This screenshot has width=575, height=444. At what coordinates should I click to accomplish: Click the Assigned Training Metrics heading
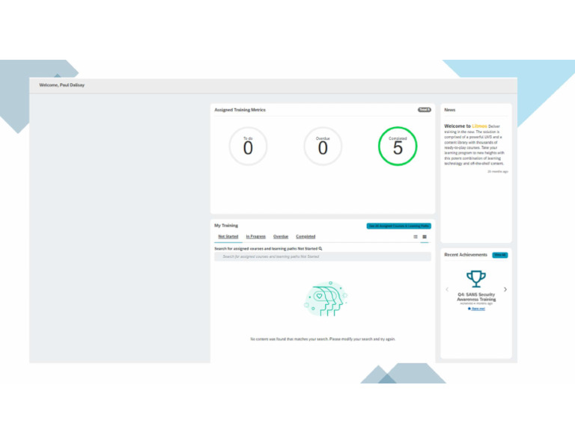pos(240,110)
